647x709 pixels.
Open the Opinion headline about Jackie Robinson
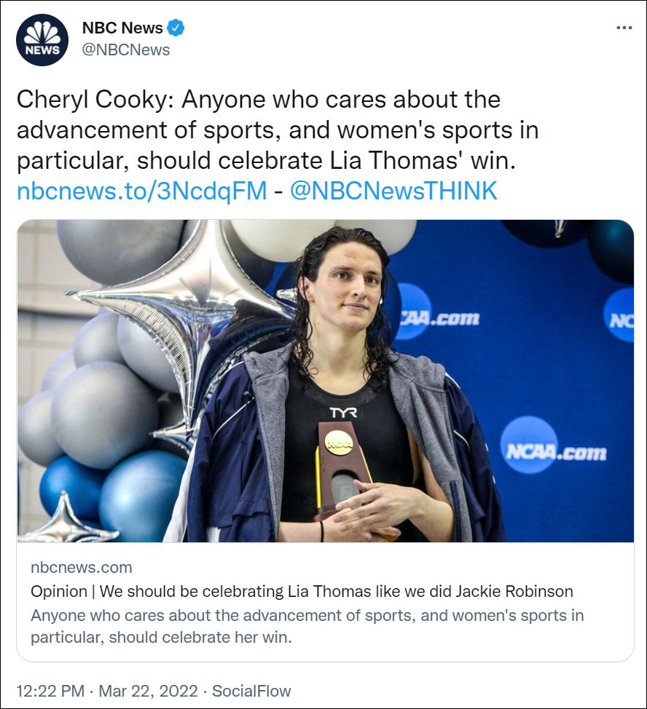[x=302, y=590]
